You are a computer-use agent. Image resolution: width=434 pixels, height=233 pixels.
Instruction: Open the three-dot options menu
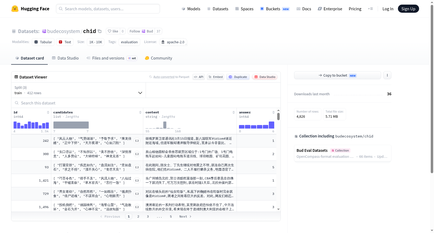(387, 75)
